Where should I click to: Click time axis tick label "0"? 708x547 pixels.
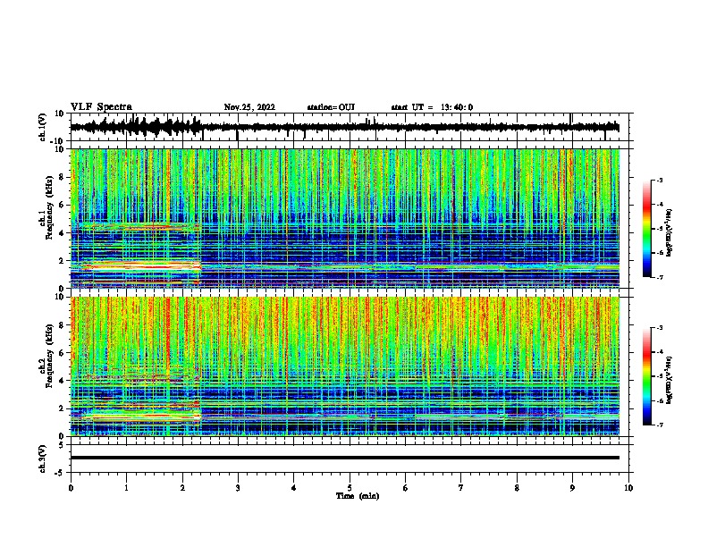pyautogui.click(x=71, y=488)
